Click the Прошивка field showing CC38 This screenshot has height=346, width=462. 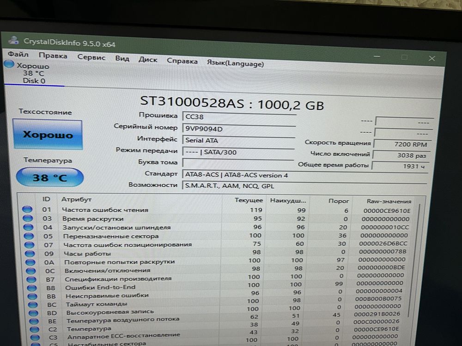[239, 117]
